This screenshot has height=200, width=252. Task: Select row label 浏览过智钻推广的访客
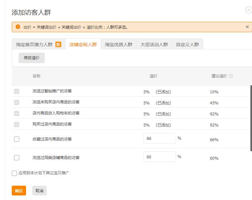click(x=52, y=91)
